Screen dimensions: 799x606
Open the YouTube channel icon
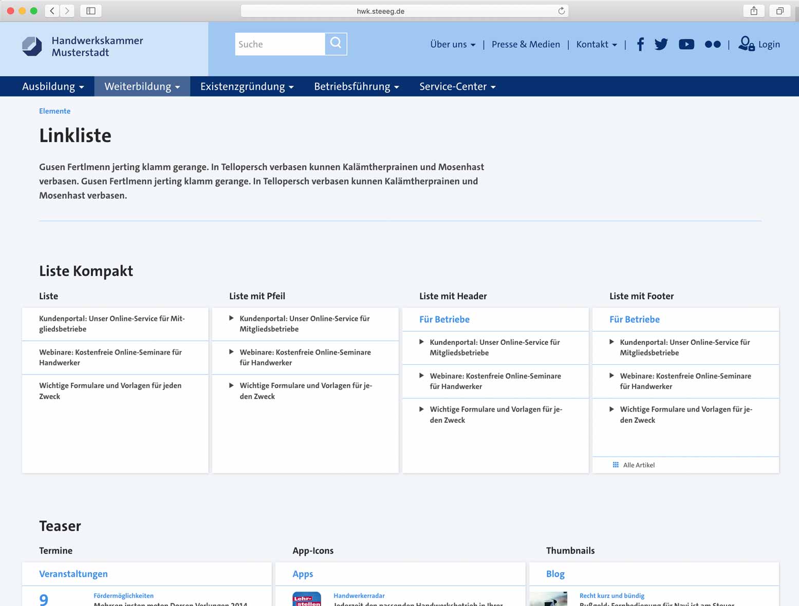pyautogui.click(x=686, y=45)
